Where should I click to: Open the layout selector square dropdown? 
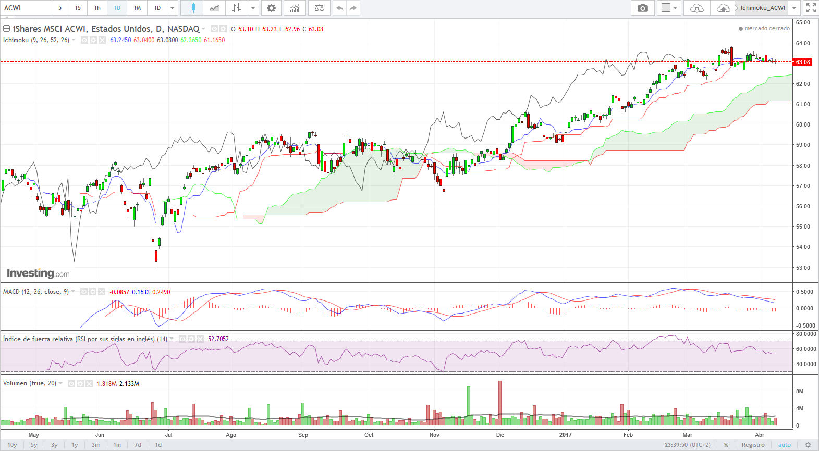(x=669, y=8)
